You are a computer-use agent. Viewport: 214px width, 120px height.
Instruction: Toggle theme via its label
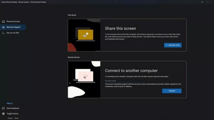(12, 114)
